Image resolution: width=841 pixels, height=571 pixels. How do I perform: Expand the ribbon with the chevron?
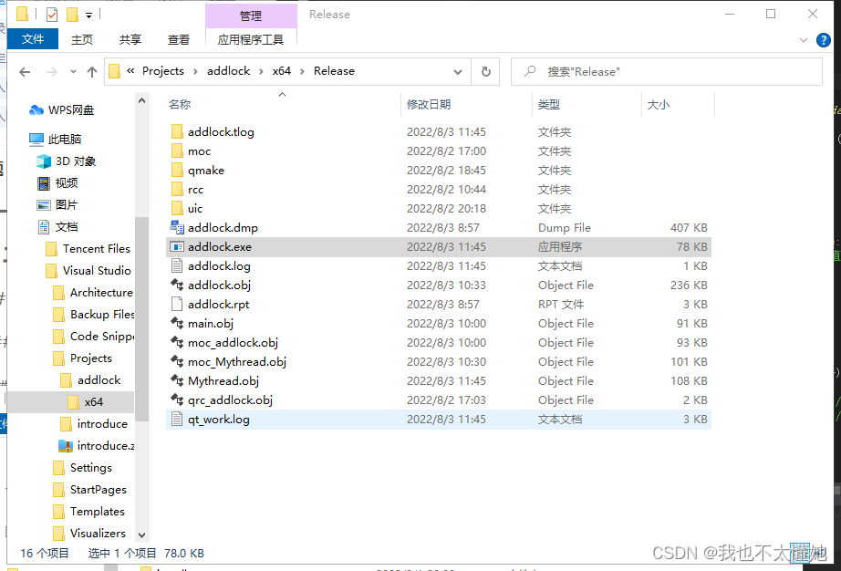pyautogui.click(x=804, y=40)
